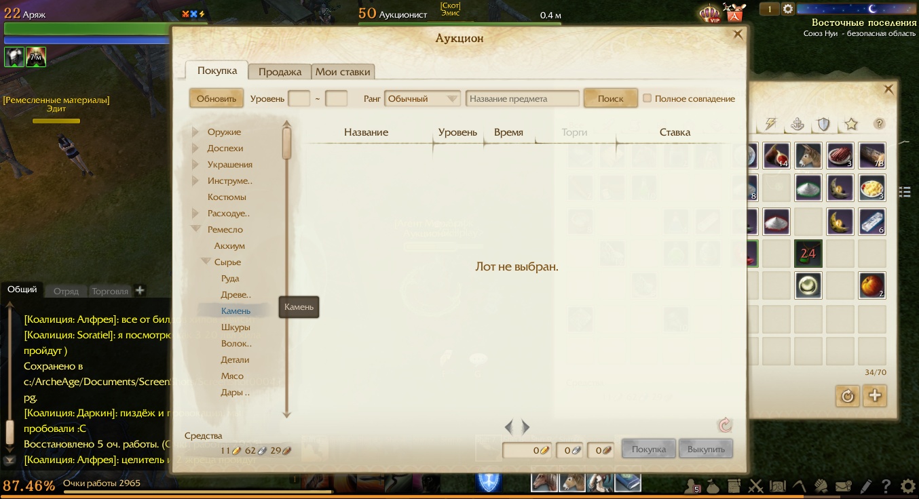Go to previous auction page arrow
919x499 pixels.
[509, 426]
